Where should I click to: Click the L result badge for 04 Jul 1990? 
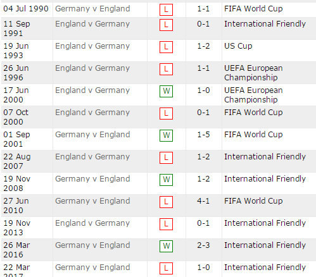pos(166,9)
